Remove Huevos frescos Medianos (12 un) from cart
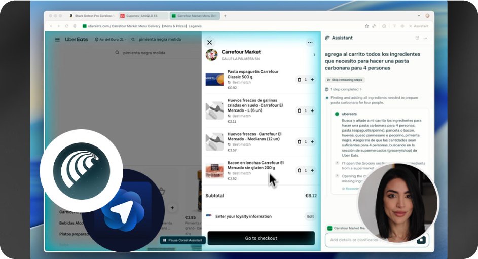478x259 pixels. point(299,142)
